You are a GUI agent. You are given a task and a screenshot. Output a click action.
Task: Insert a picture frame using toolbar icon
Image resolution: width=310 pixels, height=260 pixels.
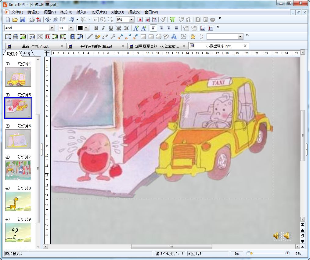coord(23,37)
